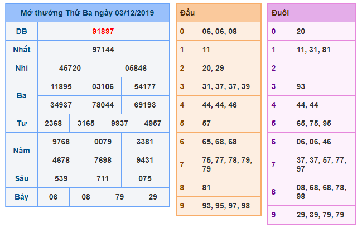362x228 pixels.
Task: Select sixth prize number 711
Action: tap(103, 178)
